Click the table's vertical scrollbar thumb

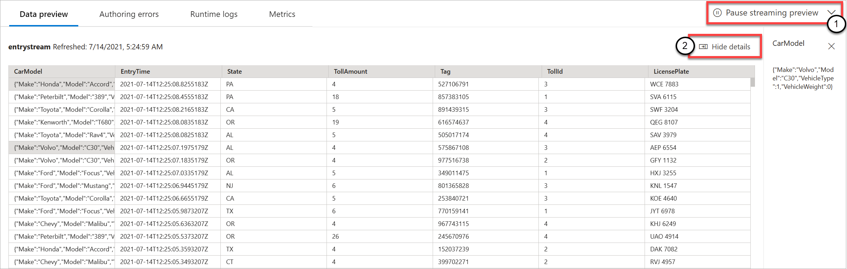click(752, 82)
